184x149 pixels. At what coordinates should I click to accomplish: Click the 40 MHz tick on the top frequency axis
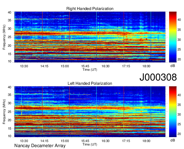pyautogui.click(x=9, y=12)
